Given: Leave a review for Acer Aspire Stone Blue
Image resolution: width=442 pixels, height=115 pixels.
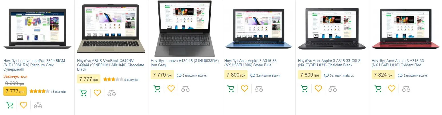Looking at the screenshot, I should pyautogui.click(x=265, y=75).
